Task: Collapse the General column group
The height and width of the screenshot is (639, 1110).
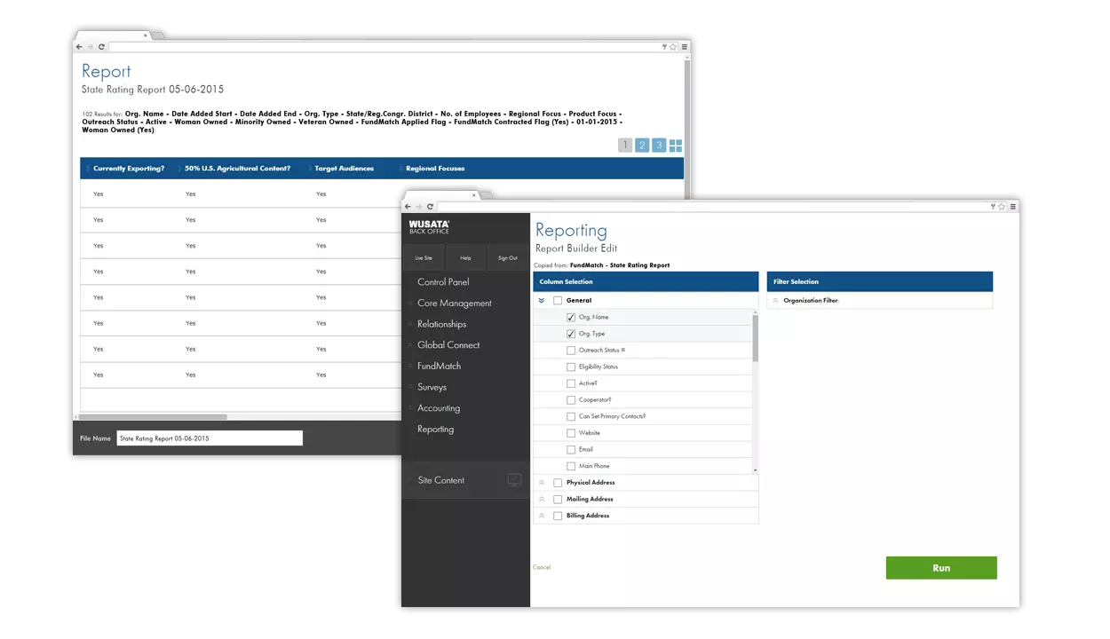Action: [541, 301]
